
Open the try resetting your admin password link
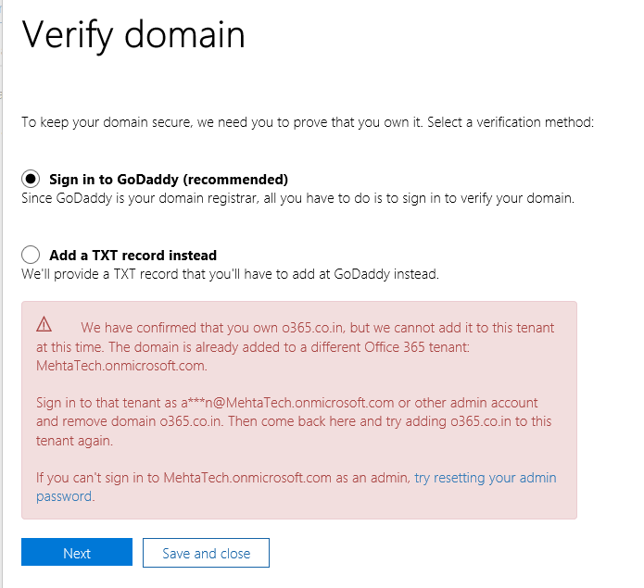point(485,478)
